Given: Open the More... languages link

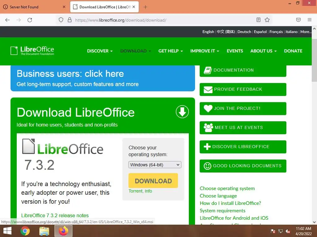Looking at the screenshot, I should pyautogui.click(x=306, y=32).
